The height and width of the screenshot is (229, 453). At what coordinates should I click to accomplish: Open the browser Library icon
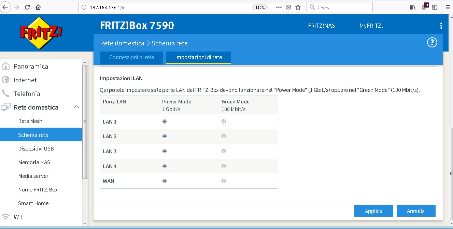[x=413, y=7]
